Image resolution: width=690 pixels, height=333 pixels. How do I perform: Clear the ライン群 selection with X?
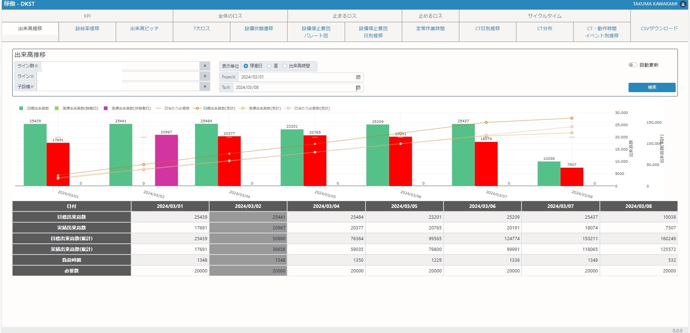coord(205,66)
